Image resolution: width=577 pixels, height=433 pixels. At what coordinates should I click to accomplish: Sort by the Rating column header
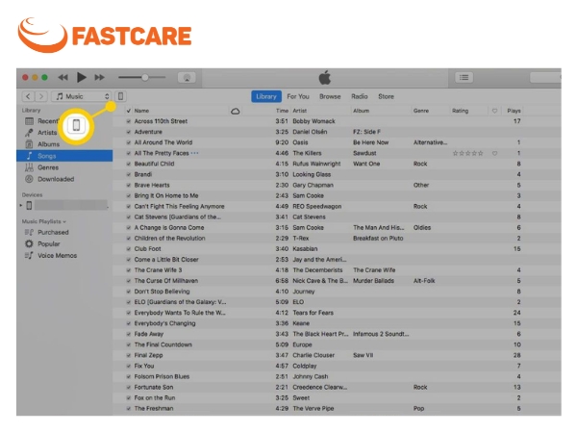point(460,111)
